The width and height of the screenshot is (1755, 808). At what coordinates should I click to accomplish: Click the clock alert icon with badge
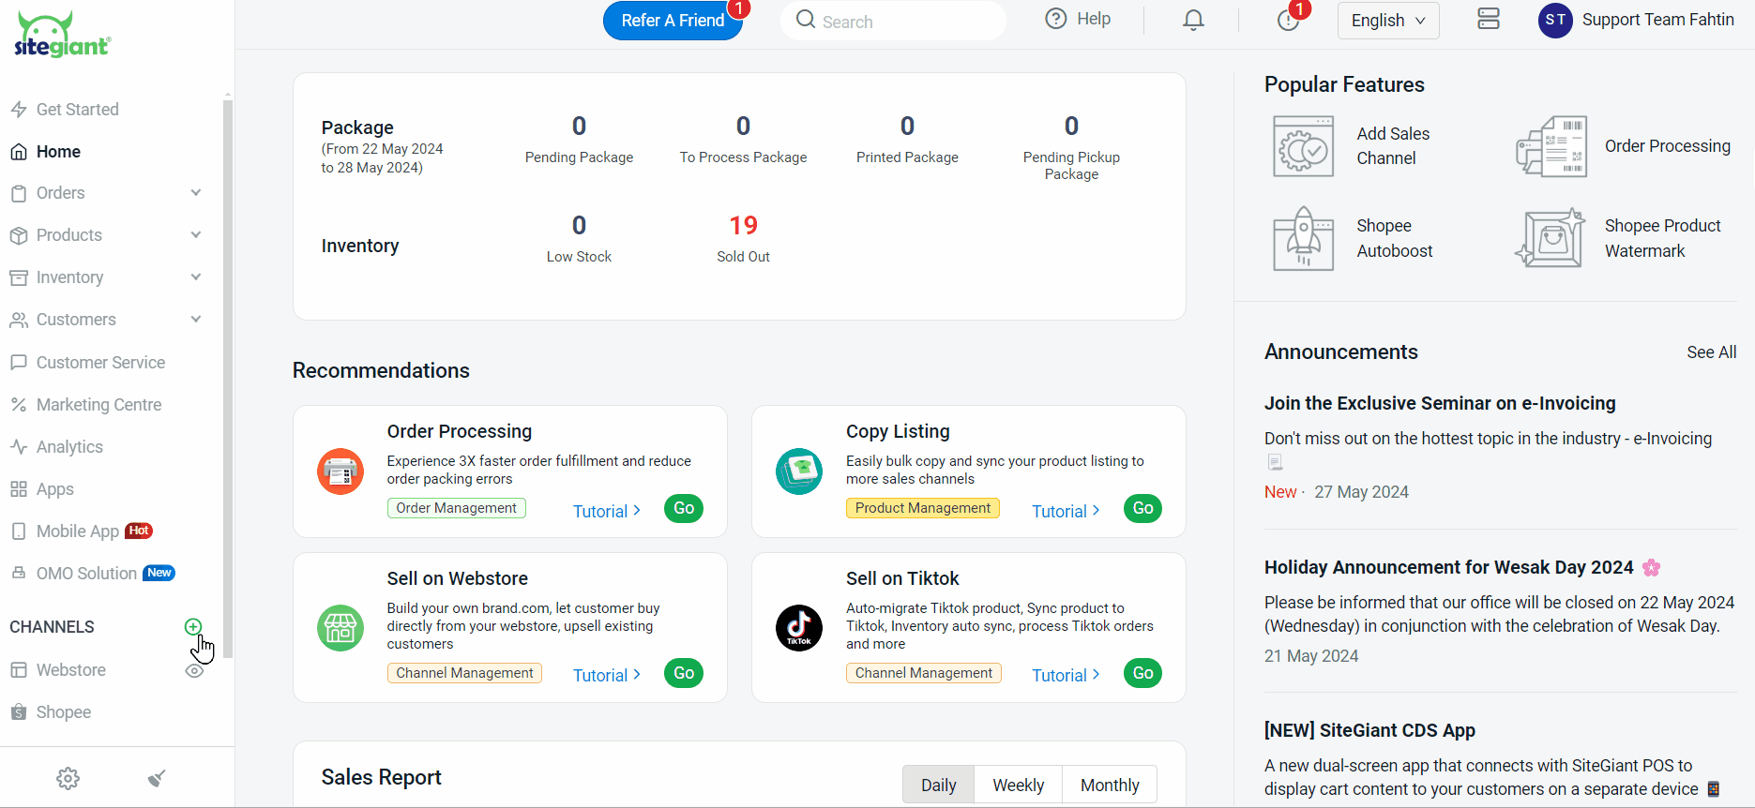coord(1288,20)
